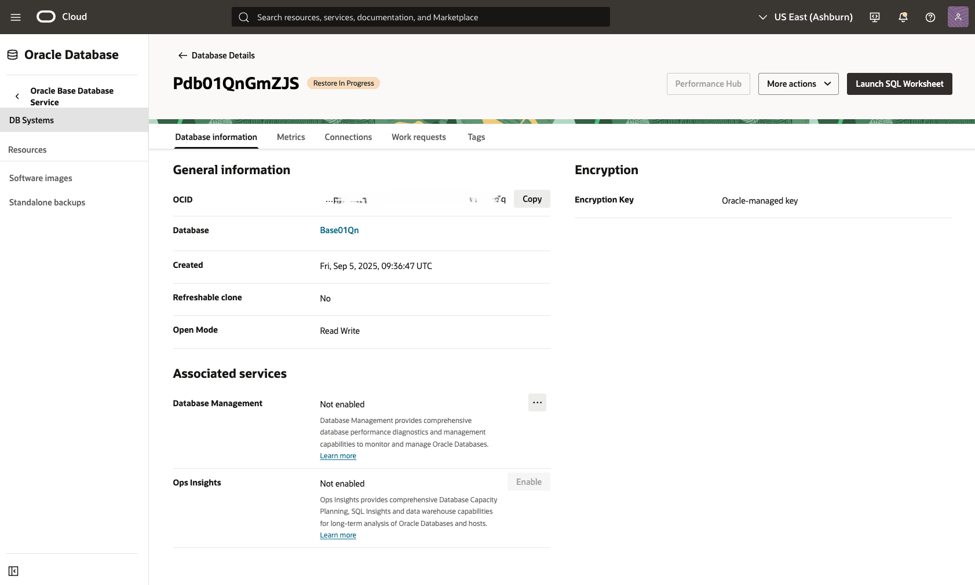
Task: Open the user profile avatar menu
Action: click(x=958, y=17)
